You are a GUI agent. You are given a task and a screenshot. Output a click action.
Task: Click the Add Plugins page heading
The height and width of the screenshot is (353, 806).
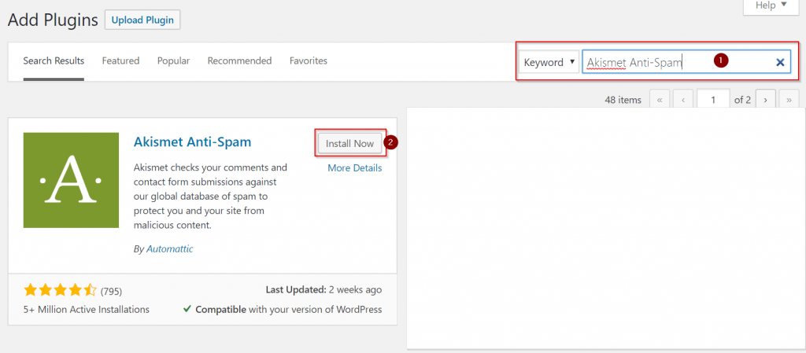[53, 20]
